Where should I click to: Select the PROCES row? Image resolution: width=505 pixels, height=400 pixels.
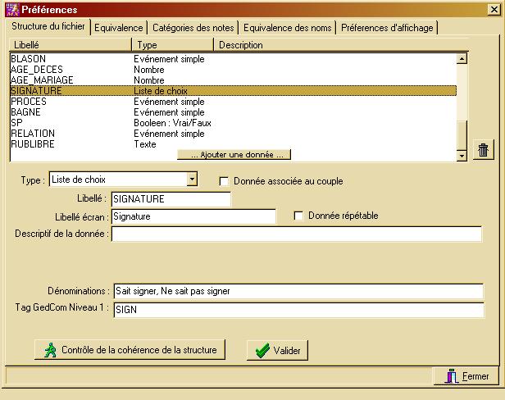233,102
